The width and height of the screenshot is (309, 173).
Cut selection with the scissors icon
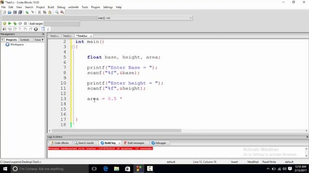pyautogui.click(x=39, y=12)
